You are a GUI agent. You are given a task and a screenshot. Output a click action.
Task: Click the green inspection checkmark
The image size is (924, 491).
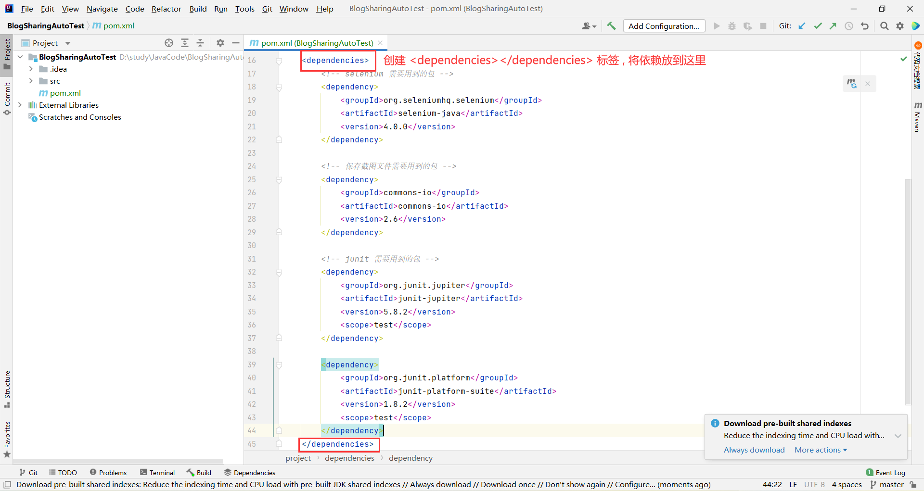(x=904, y=59)
